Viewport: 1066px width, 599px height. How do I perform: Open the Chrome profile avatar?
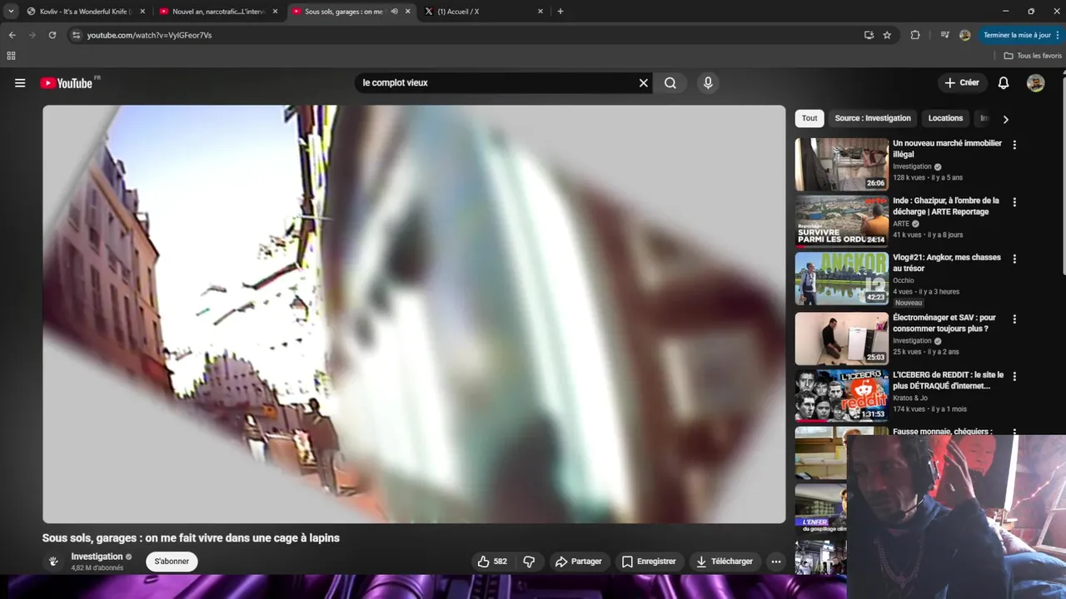(964, 35)
